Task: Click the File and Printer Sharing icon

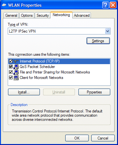Action: pos(16,72)
